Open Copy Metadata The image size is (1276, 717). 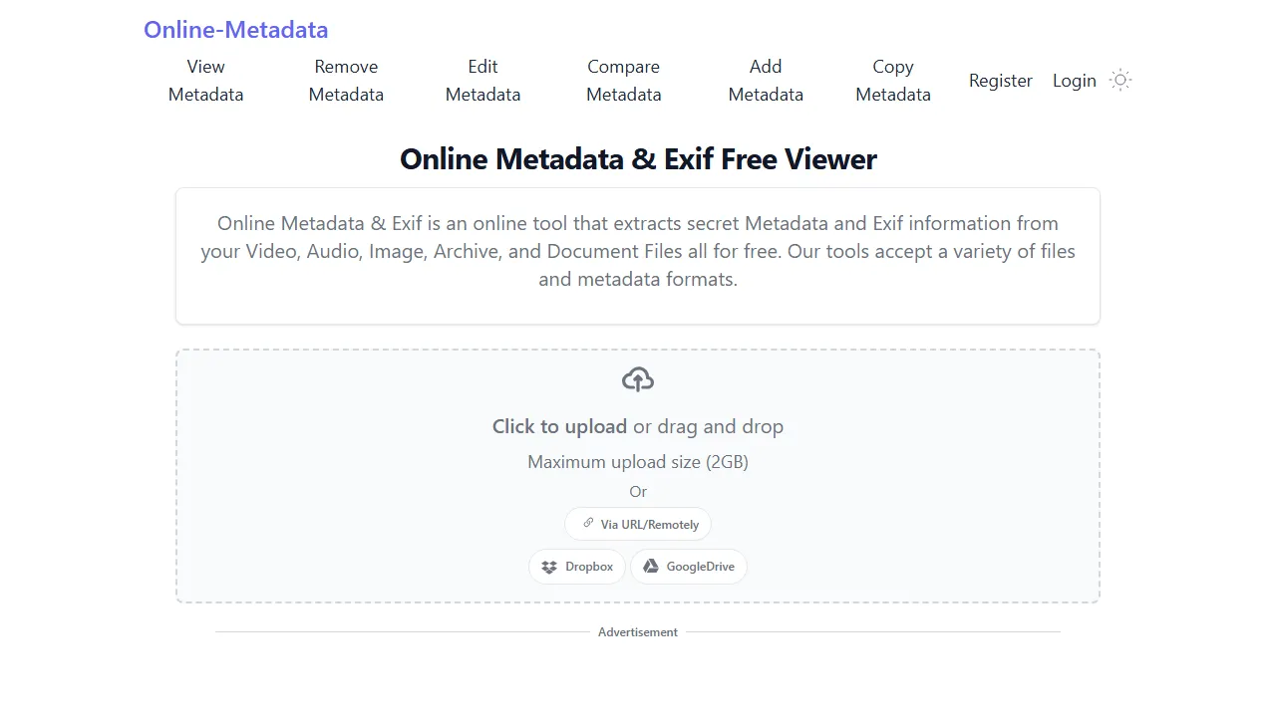click(x=893, y=80)
